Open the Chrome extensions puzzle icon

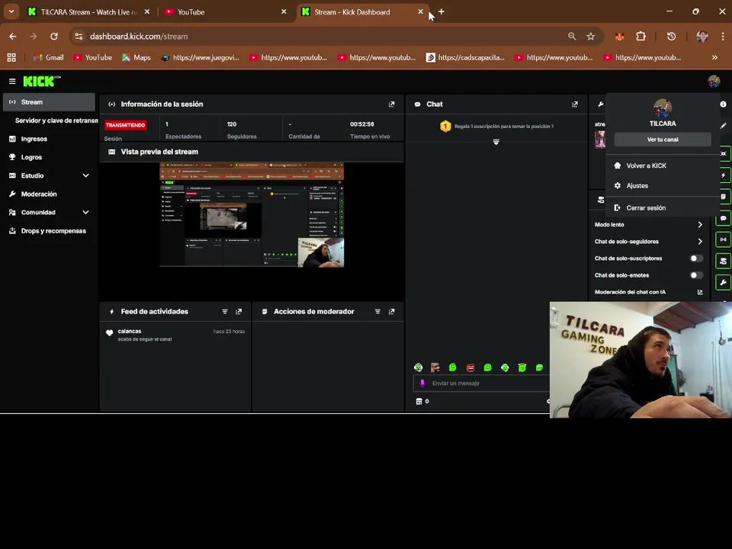640,37
